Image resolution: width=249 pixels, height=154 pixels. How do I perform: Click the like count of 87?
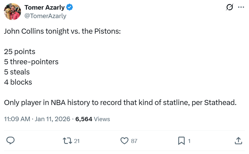[134, 141]
